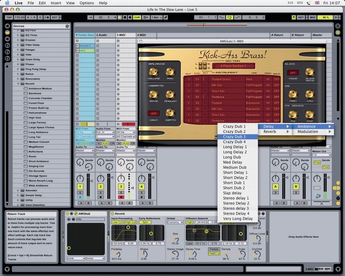The width and height of the screenshot is (345, 276).
Task: Open the Reverb Global quality Economy dropdown
Action: tap(175, 222)
